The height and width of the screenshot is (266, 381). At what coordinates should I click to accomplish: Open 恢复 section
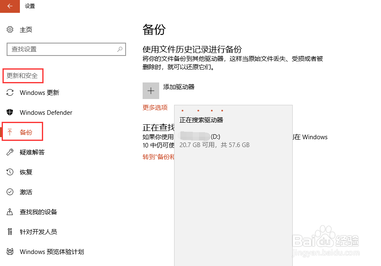[26, 172]
